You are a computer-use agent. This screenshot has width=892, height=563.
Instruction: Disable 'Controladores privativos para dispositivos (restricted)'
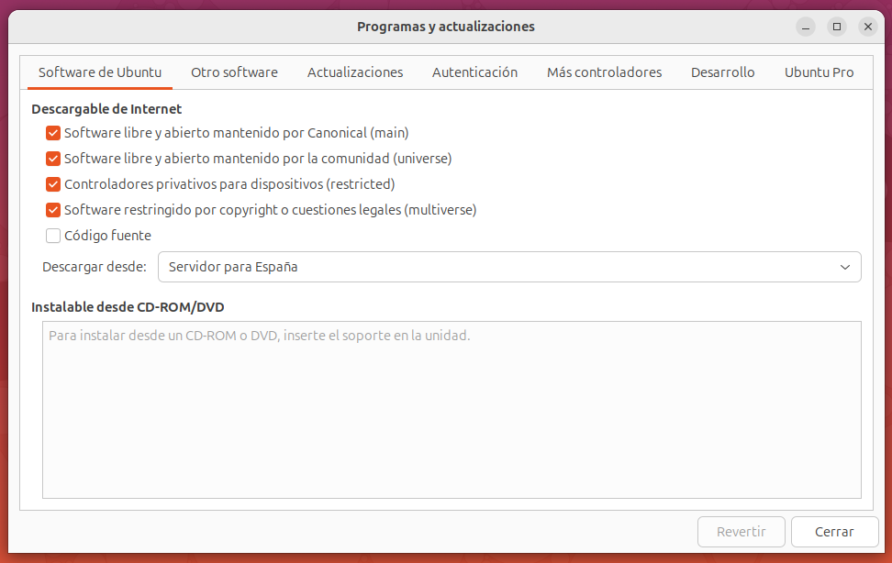point(52,184)
